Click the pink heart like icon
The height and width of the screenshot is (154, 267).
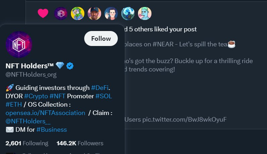[x=43, y=13]
